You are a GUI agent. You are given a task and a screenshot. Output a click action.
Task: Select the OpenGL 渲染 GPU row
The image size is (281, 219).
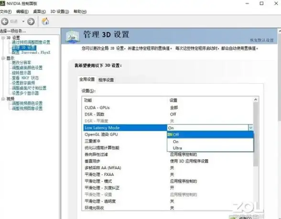point(125,134)
